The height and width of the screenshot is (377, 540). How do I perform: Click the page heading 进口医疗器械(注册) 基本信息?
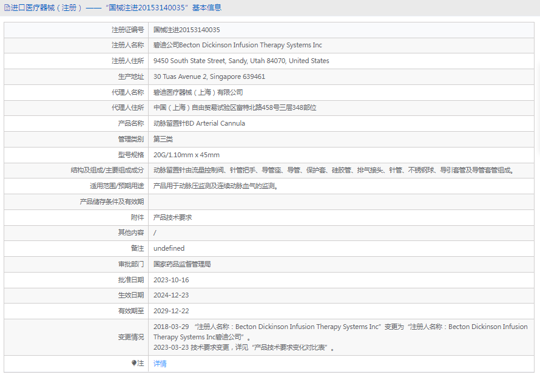(116, 7)
